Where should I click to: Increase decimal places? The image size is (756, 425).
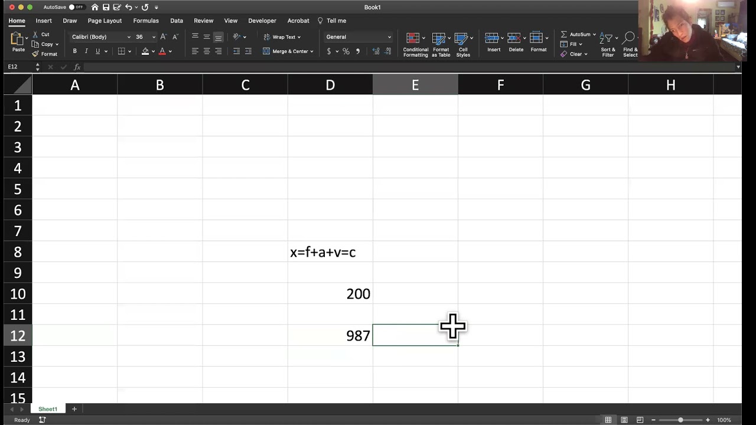[376, 51]
